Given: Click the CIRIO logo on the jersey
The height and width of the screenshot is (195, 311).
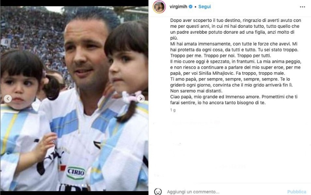Looking at the screenshot, I should pos(76,173).
